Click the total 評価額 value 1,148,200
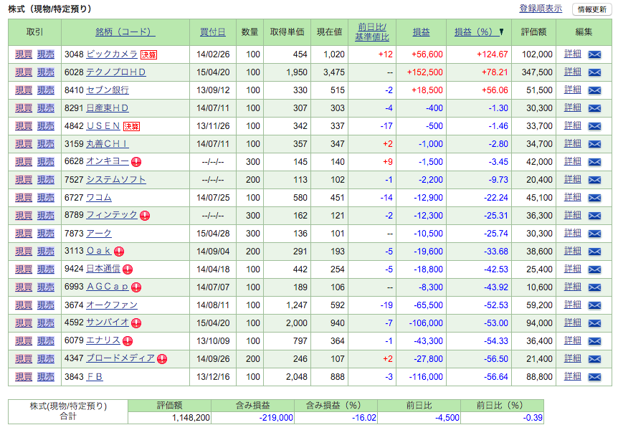 tap(191, 418)
